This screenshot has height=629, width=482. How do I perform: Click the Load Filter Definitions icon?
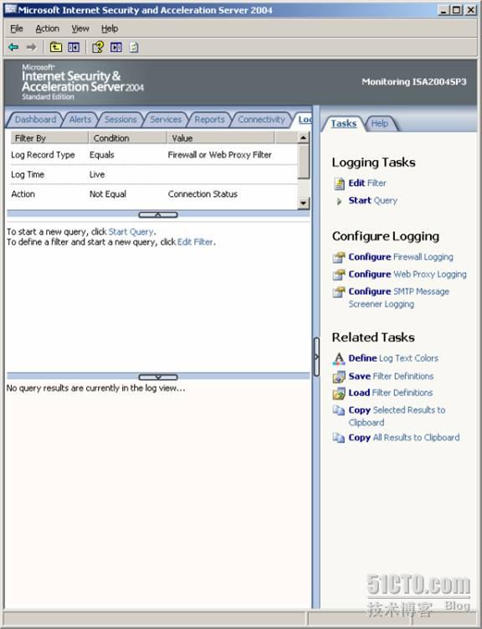point(339,393)
